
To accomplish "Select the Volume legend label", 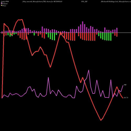I will coord(5,4).
